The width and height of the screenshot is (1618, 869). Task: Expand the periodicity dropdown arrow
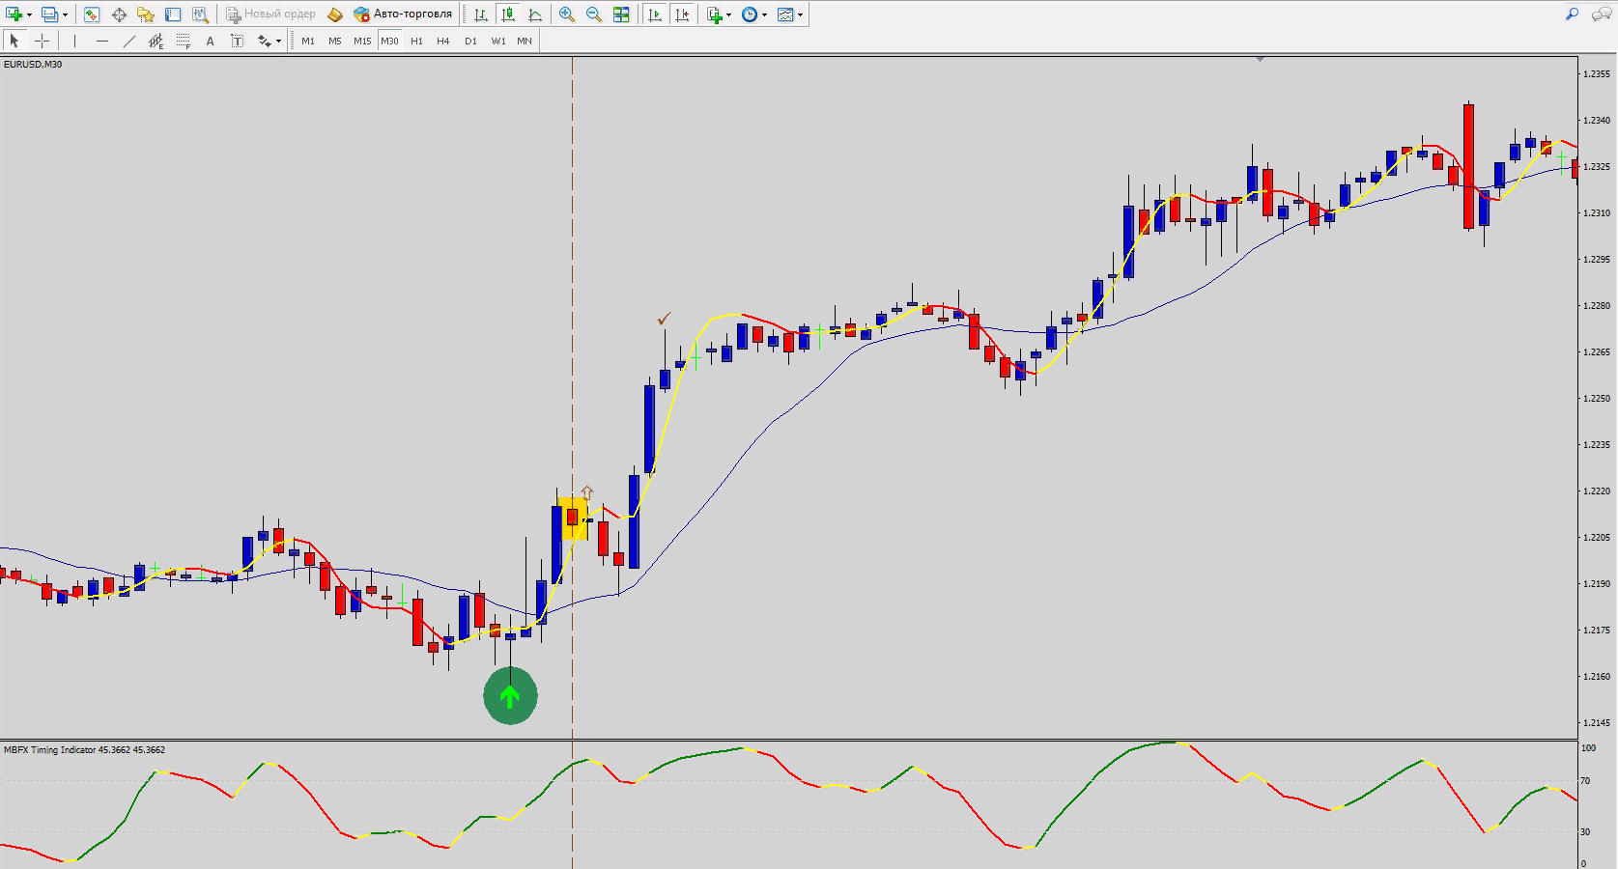tap(764, 14)
